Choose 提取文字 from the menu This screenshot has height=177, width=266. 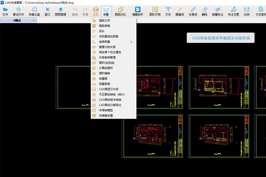coord(105,20)
